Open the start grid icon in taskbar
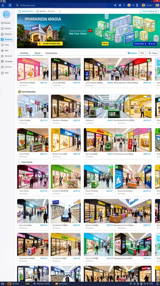 [x=3, y=284]
